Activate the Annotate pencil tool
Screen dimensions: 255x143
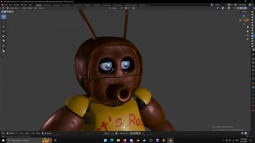4,46
